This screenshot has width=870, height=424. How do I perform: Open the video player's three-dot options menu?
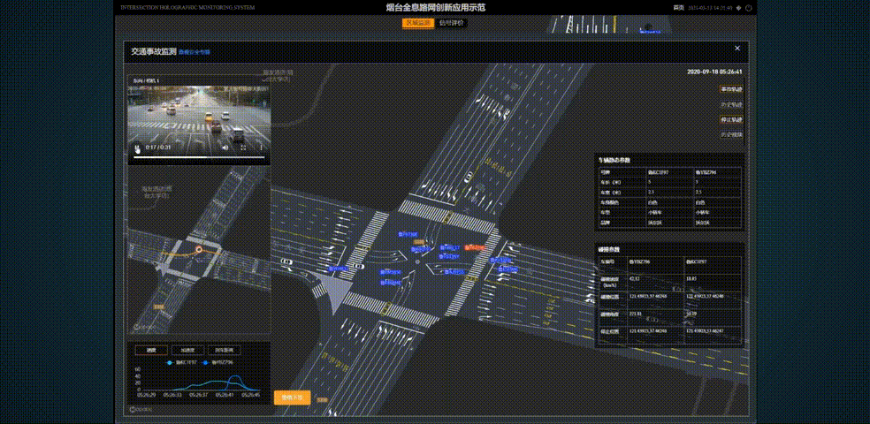261,148
